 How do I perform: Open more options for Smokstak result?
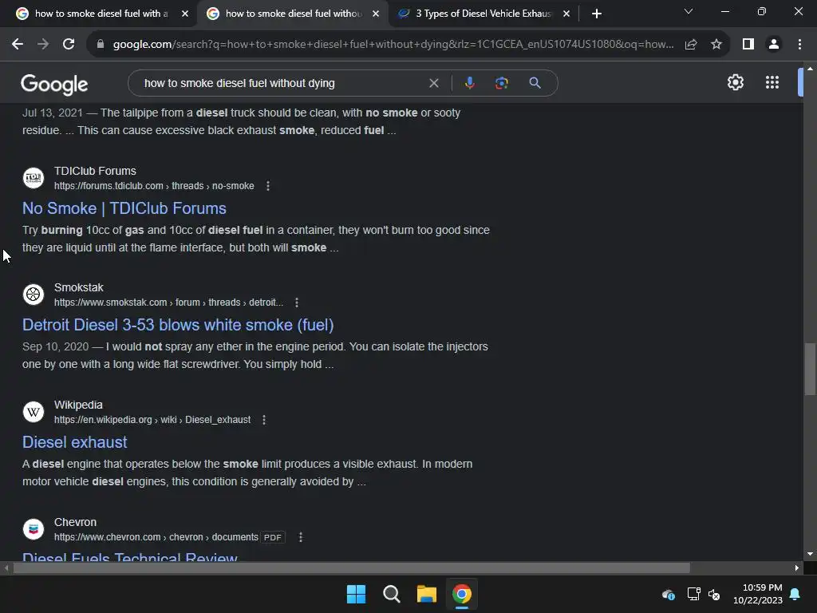click(x=297, y=303)
